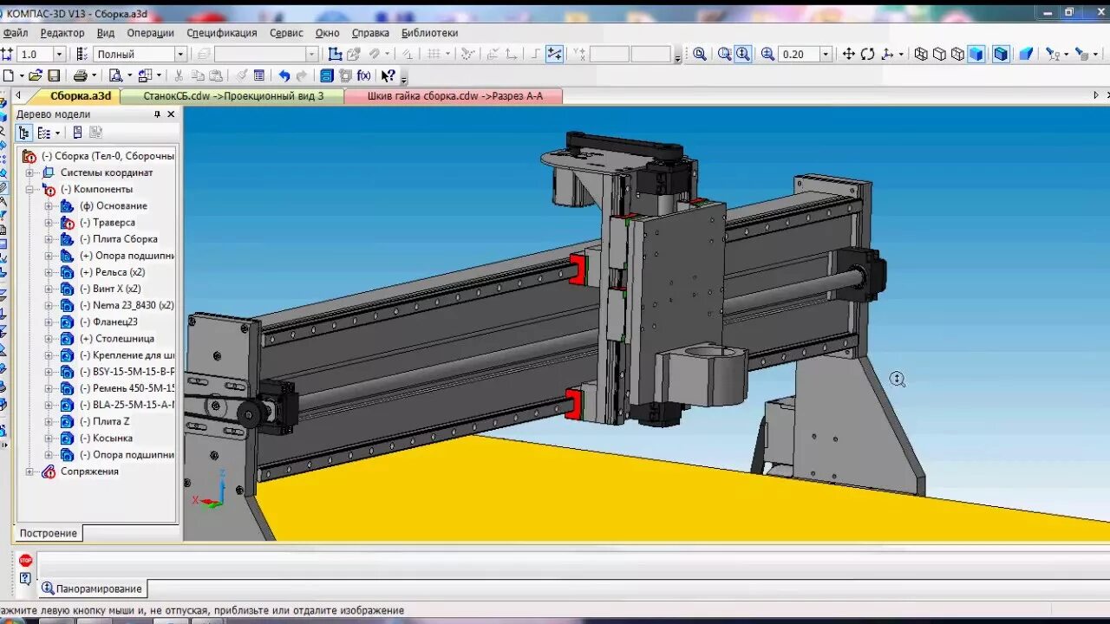Select the Rotate view icon
The image size is (1110, 624).
pyautogui.click(x=867, y=54)
